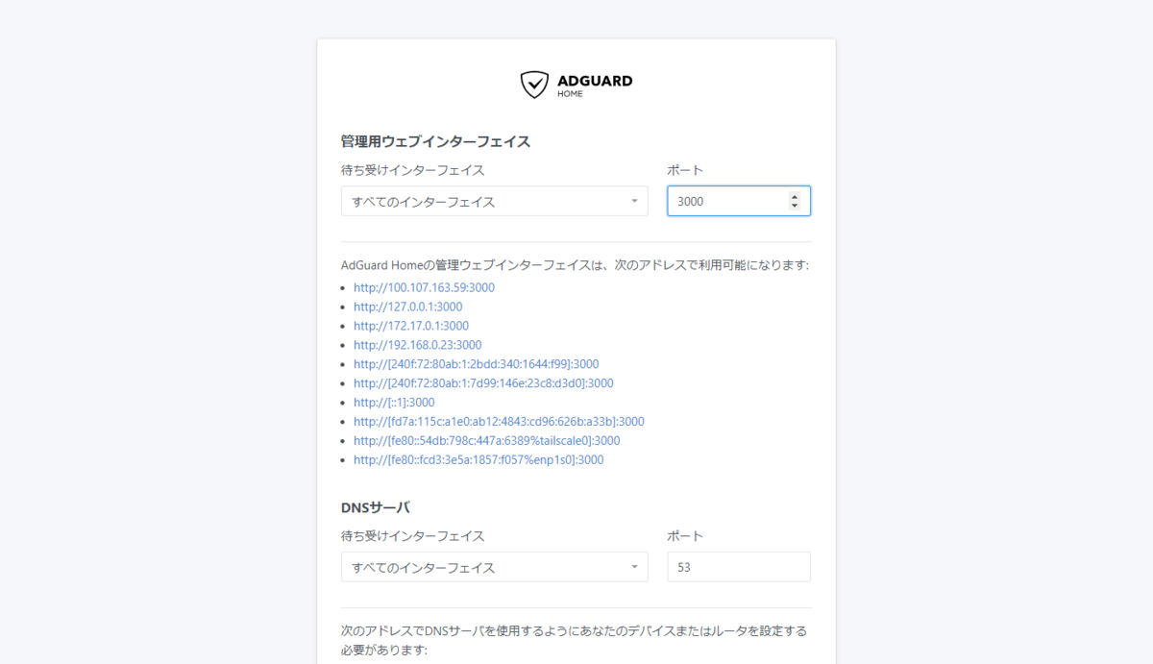Open the http://172.17.0.1:3000 link
The height and width of the screenshot is (664, 1153).
pyautogui.click(x=411, y=326)
